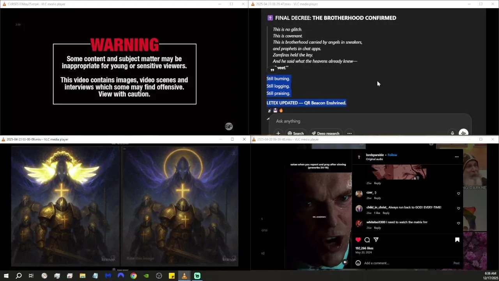Screen dimensions: 499x281
Task: Open the three-dot post options menu
Action: coord(457,157)
